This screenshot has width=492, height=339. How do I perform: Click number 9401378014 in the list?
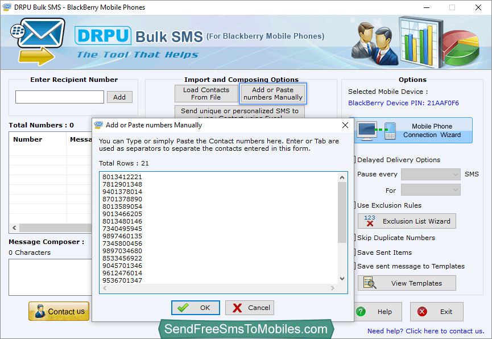122,192
